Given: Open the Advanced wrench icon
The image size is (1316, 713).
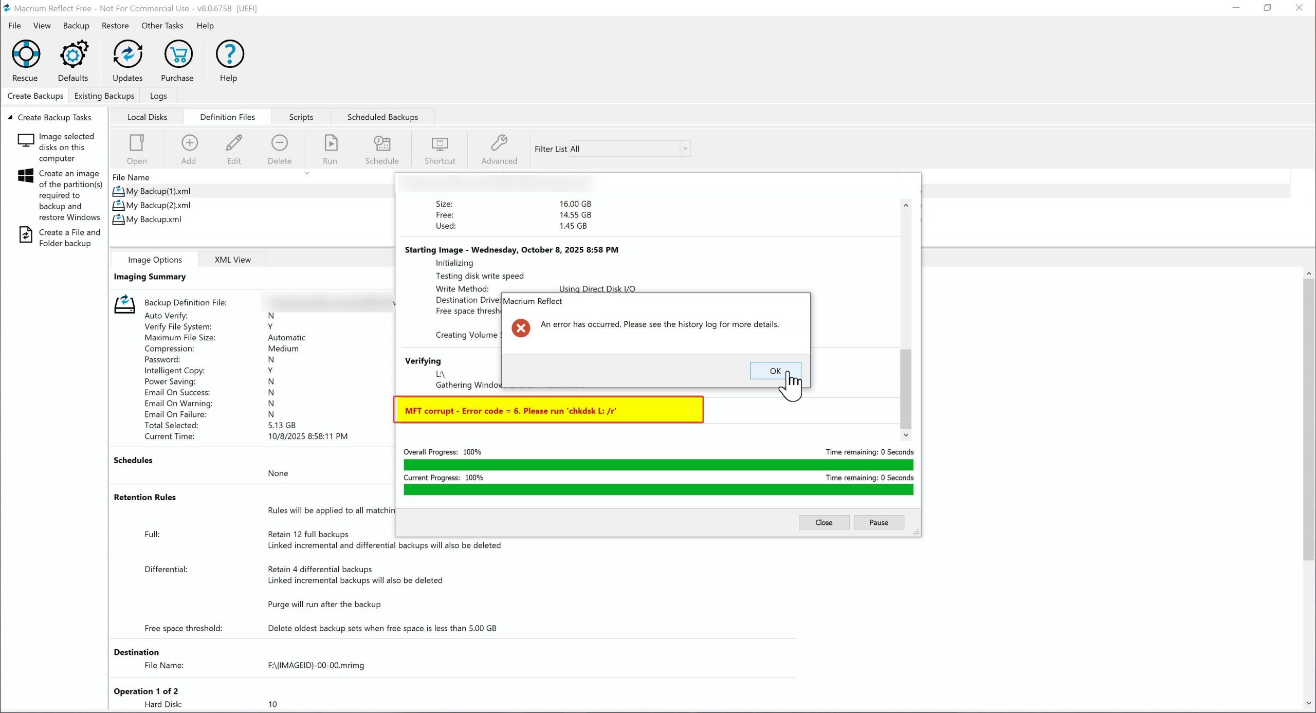Looking at the screenshot, I should (x=499, y=143).
